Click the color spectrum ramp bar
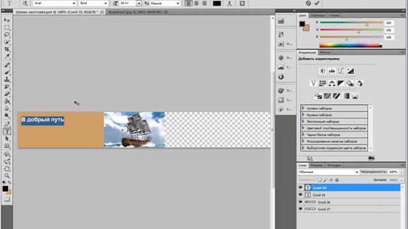Image resolution: width=408 pixels, height=229 pixels. (x=351, y=45)
